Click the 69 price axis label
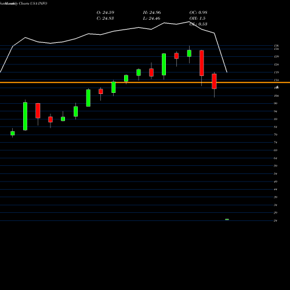 coord(275,150)
